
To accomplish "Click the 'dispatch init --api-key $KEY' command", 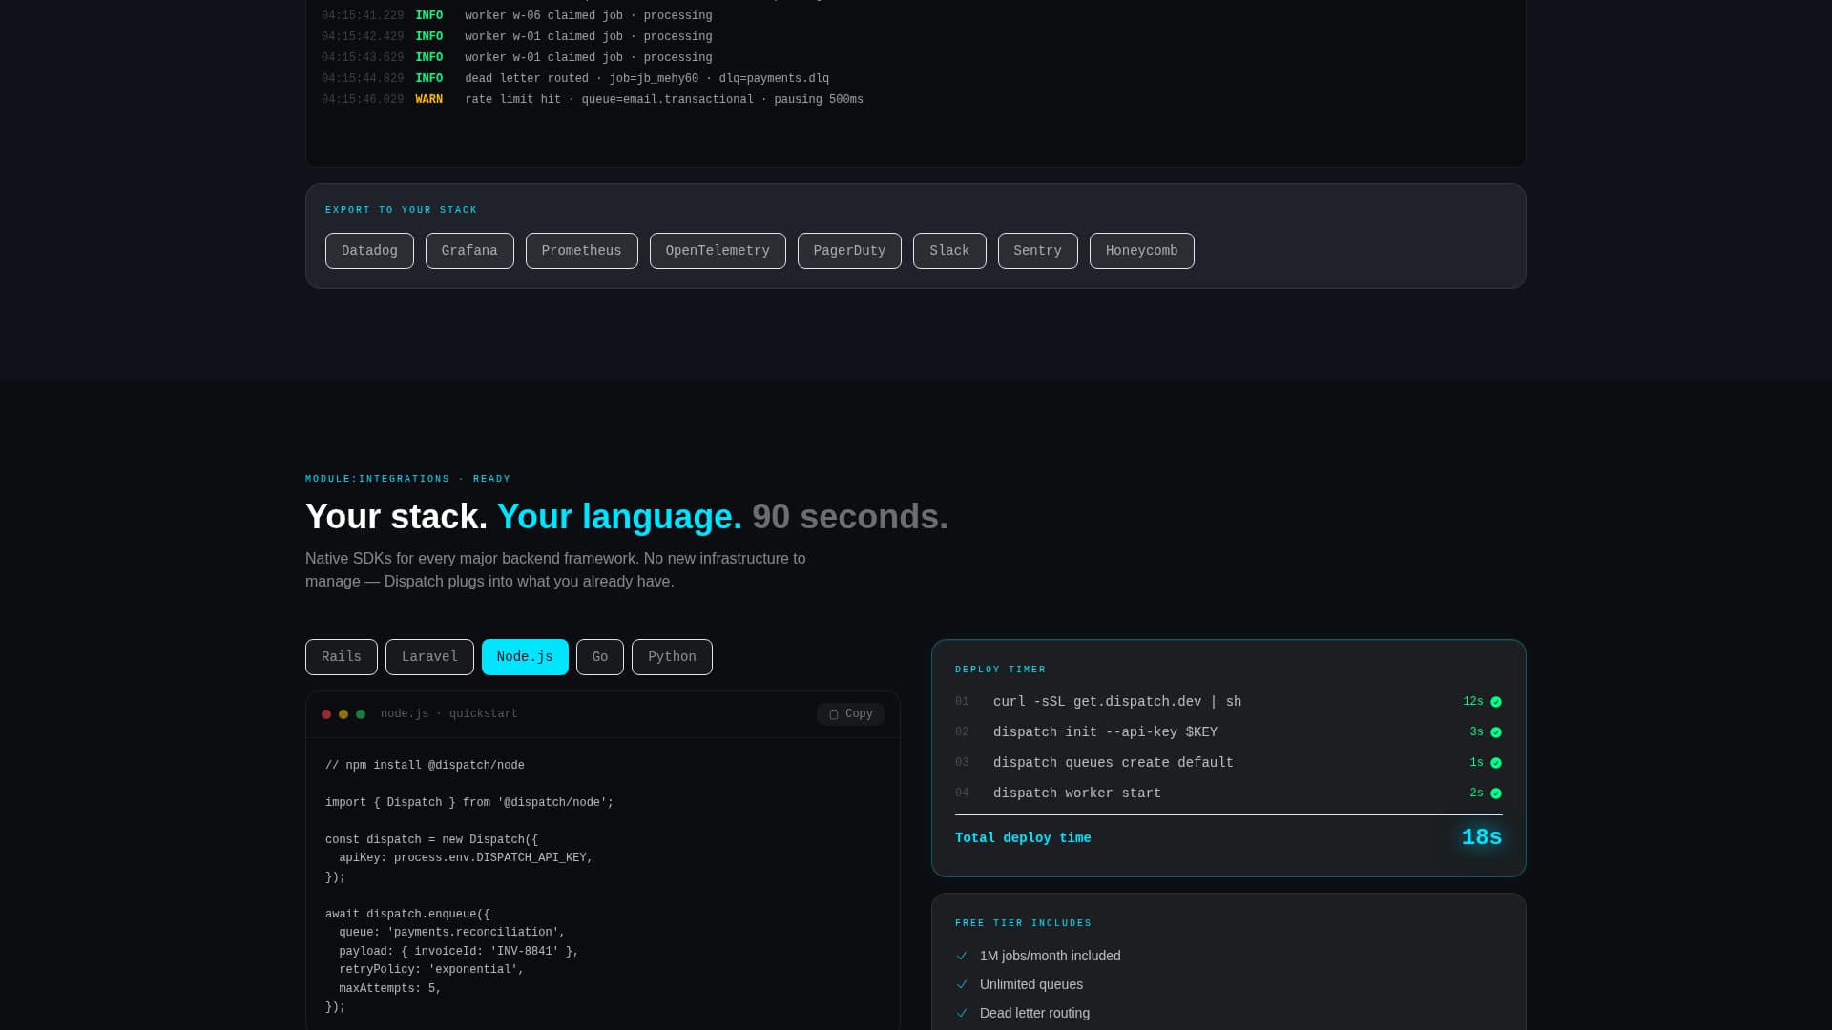I will tap(1105, 732).
